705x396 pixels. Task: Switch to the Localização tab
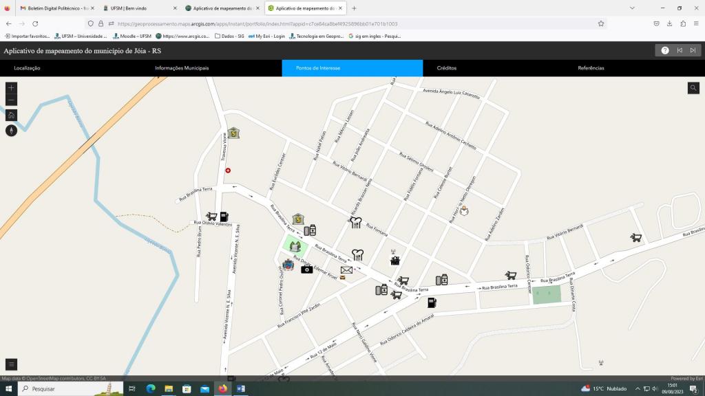point(28,68)
